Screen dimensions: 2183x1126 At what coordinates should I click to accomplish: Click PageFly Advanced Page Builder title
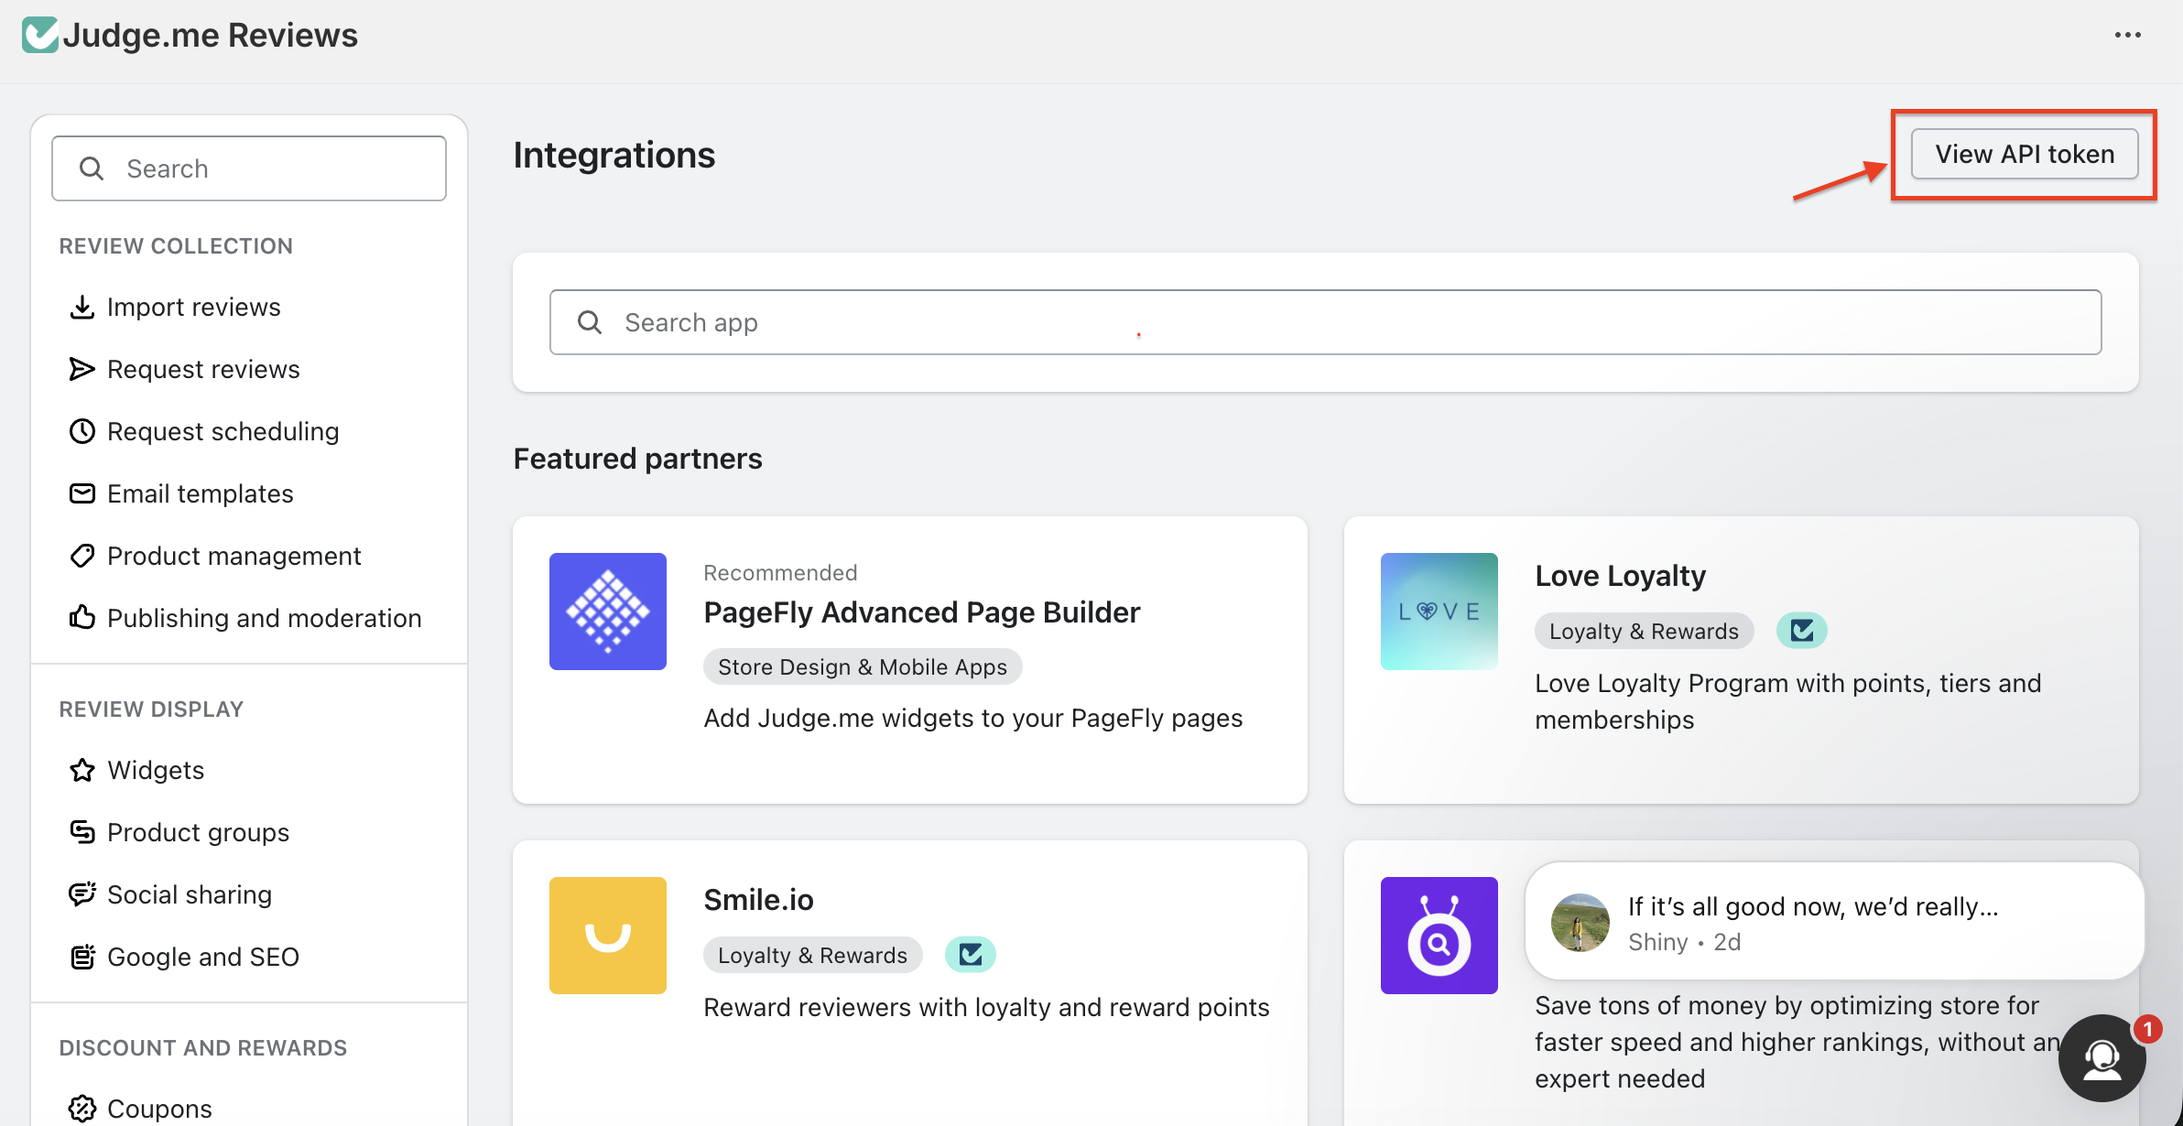click(x=921, y=612)
